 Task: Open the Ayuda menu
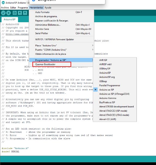[x=48, y=8]
